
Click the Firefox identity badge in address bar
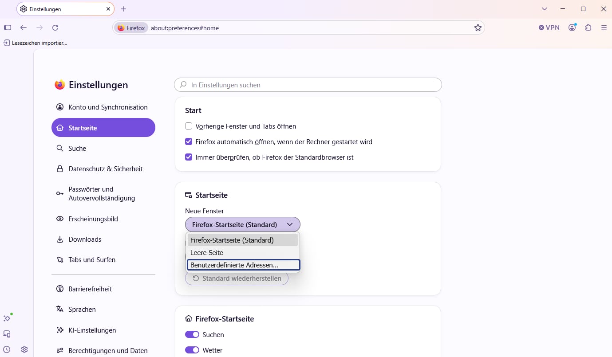tap(131, 28)
